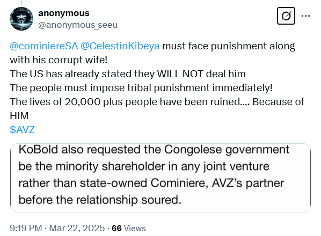Click 'The people must impose tribal punishment' line
Viewport: 321px width, 236px height.
141,88
